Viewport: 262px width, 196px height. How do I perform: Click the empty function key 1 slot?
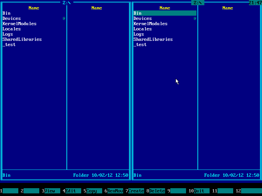point(9,191)
